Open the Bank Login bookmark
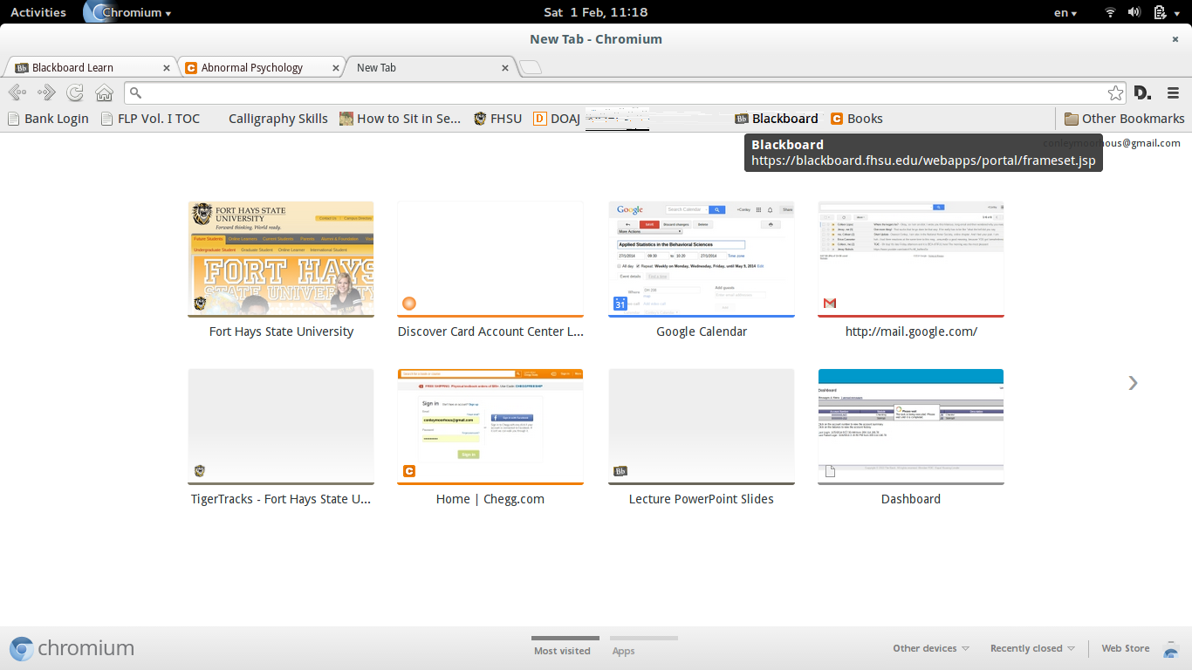The image size is (1192, 670). coord(49,119)
